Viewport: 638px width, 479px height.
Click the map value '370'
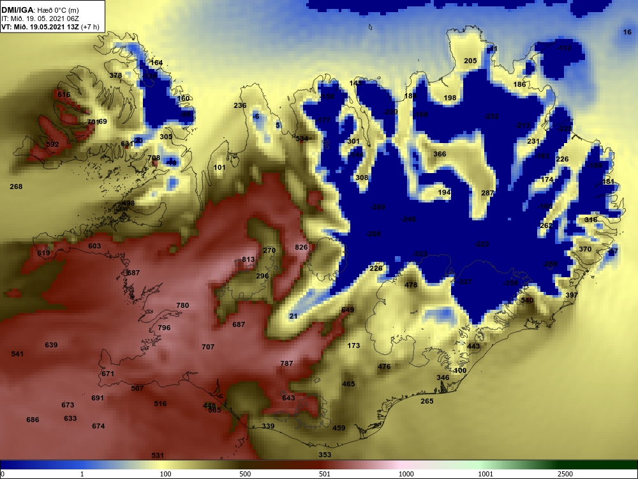pyautogui.click(x=584, y=249)
